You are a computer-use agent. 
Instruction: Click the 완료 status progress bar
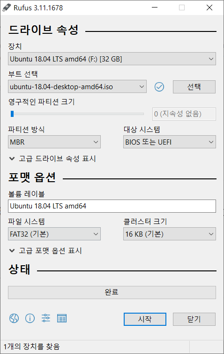coord(112,292)
